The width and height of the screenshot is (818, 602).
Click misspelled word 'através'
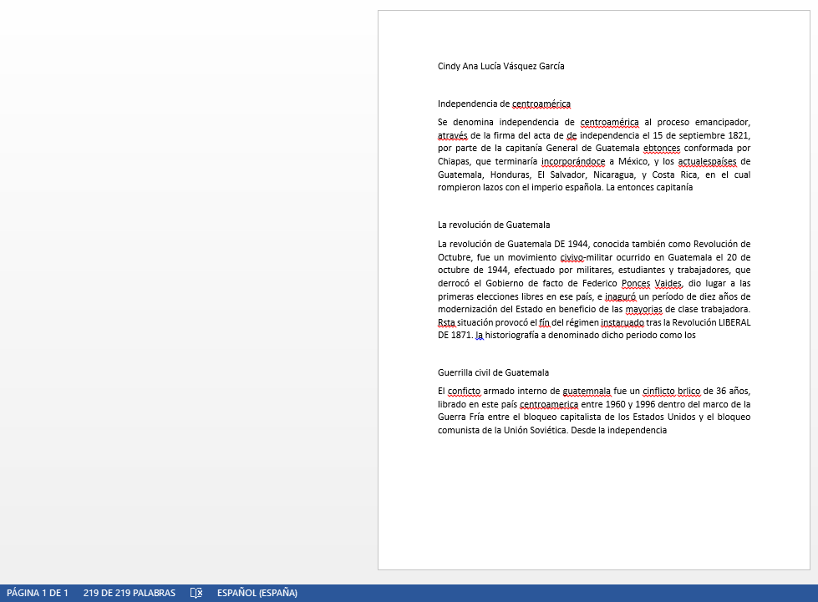pos(452,135)
